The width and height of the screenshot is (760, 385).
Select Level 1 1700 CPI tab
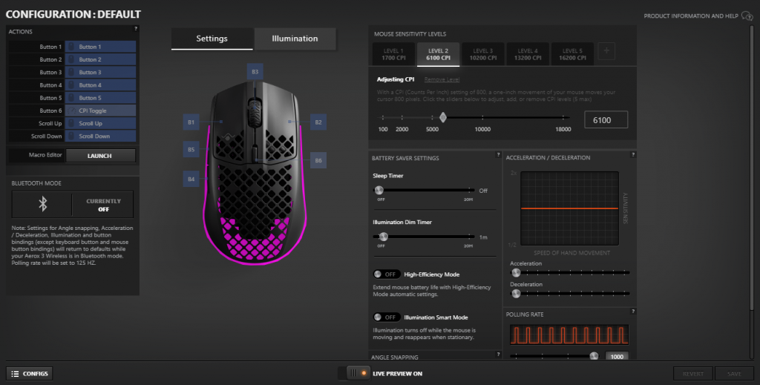point(393,54)
